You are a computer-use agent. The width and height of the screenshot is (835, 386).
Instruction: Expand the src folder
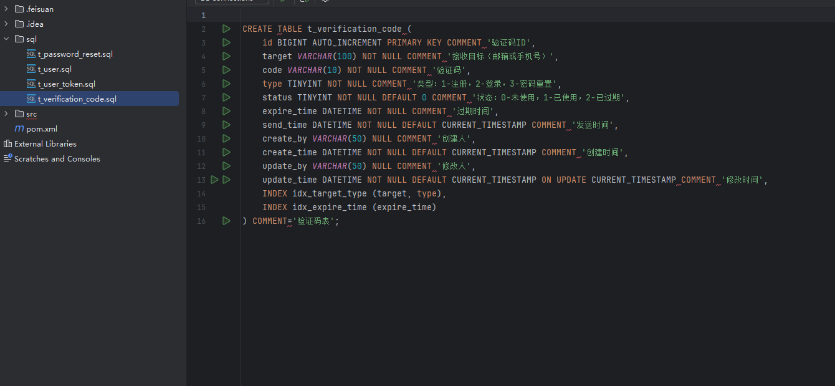[x=6, y=114]
